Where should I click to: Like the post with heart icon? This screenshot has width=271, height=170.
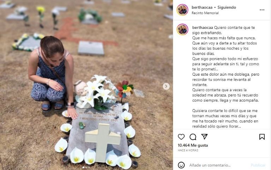click(x=181, y=137)
